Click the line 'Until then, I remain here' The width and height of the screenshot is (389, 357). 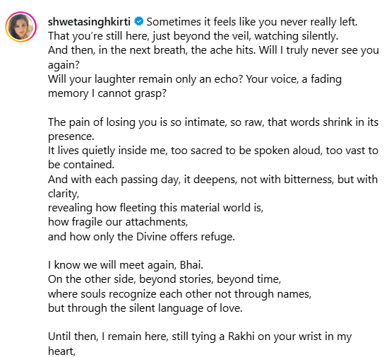pyautogui.click(x=200, y=336)
